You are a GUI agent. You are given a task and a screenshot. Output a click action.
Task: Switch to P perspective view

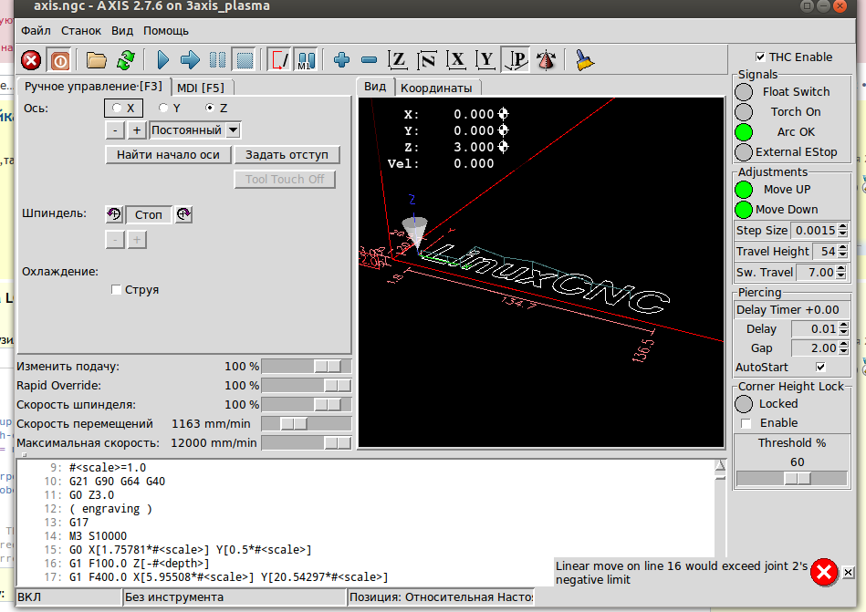point(516,60)
